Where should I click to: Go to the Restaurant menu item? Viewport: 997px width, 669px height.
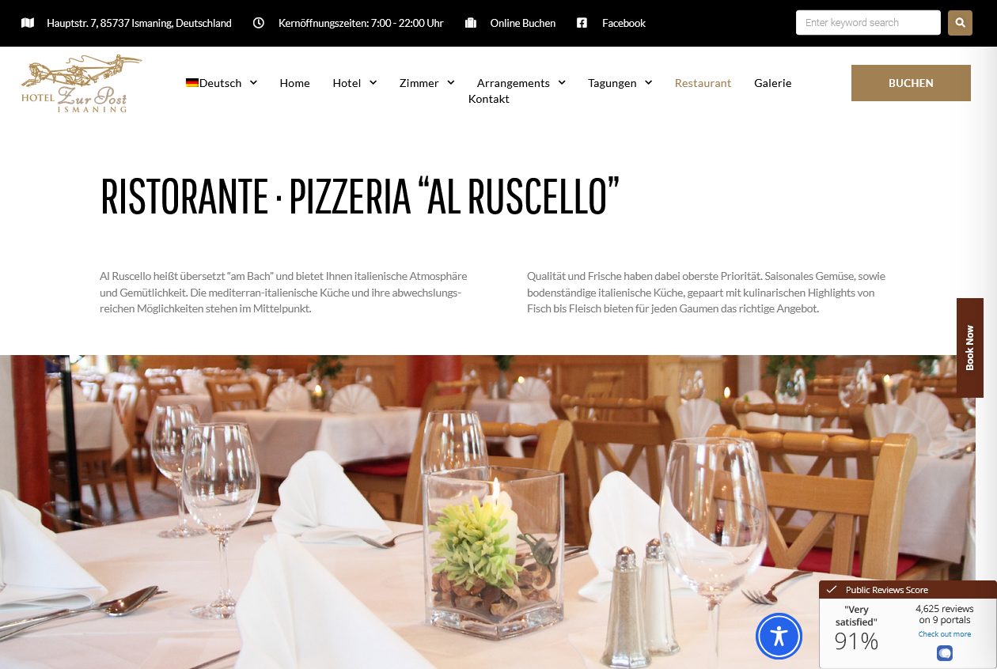coord(703,83)
